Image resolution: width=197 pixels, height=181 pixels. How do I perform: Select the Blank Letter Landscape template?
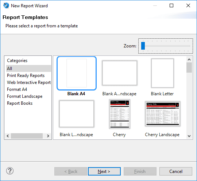click(77, 114)
